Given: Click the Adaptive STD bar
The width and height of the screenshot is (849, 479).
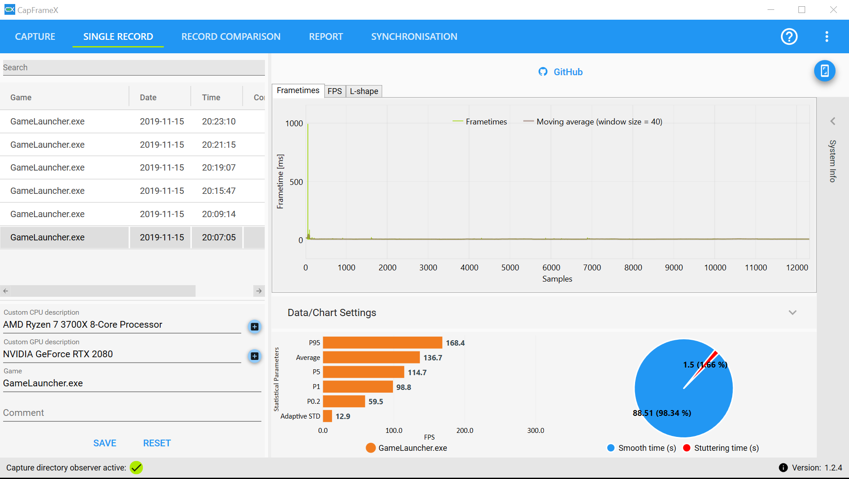Looking at the screenshot, I should pos(327,416).
